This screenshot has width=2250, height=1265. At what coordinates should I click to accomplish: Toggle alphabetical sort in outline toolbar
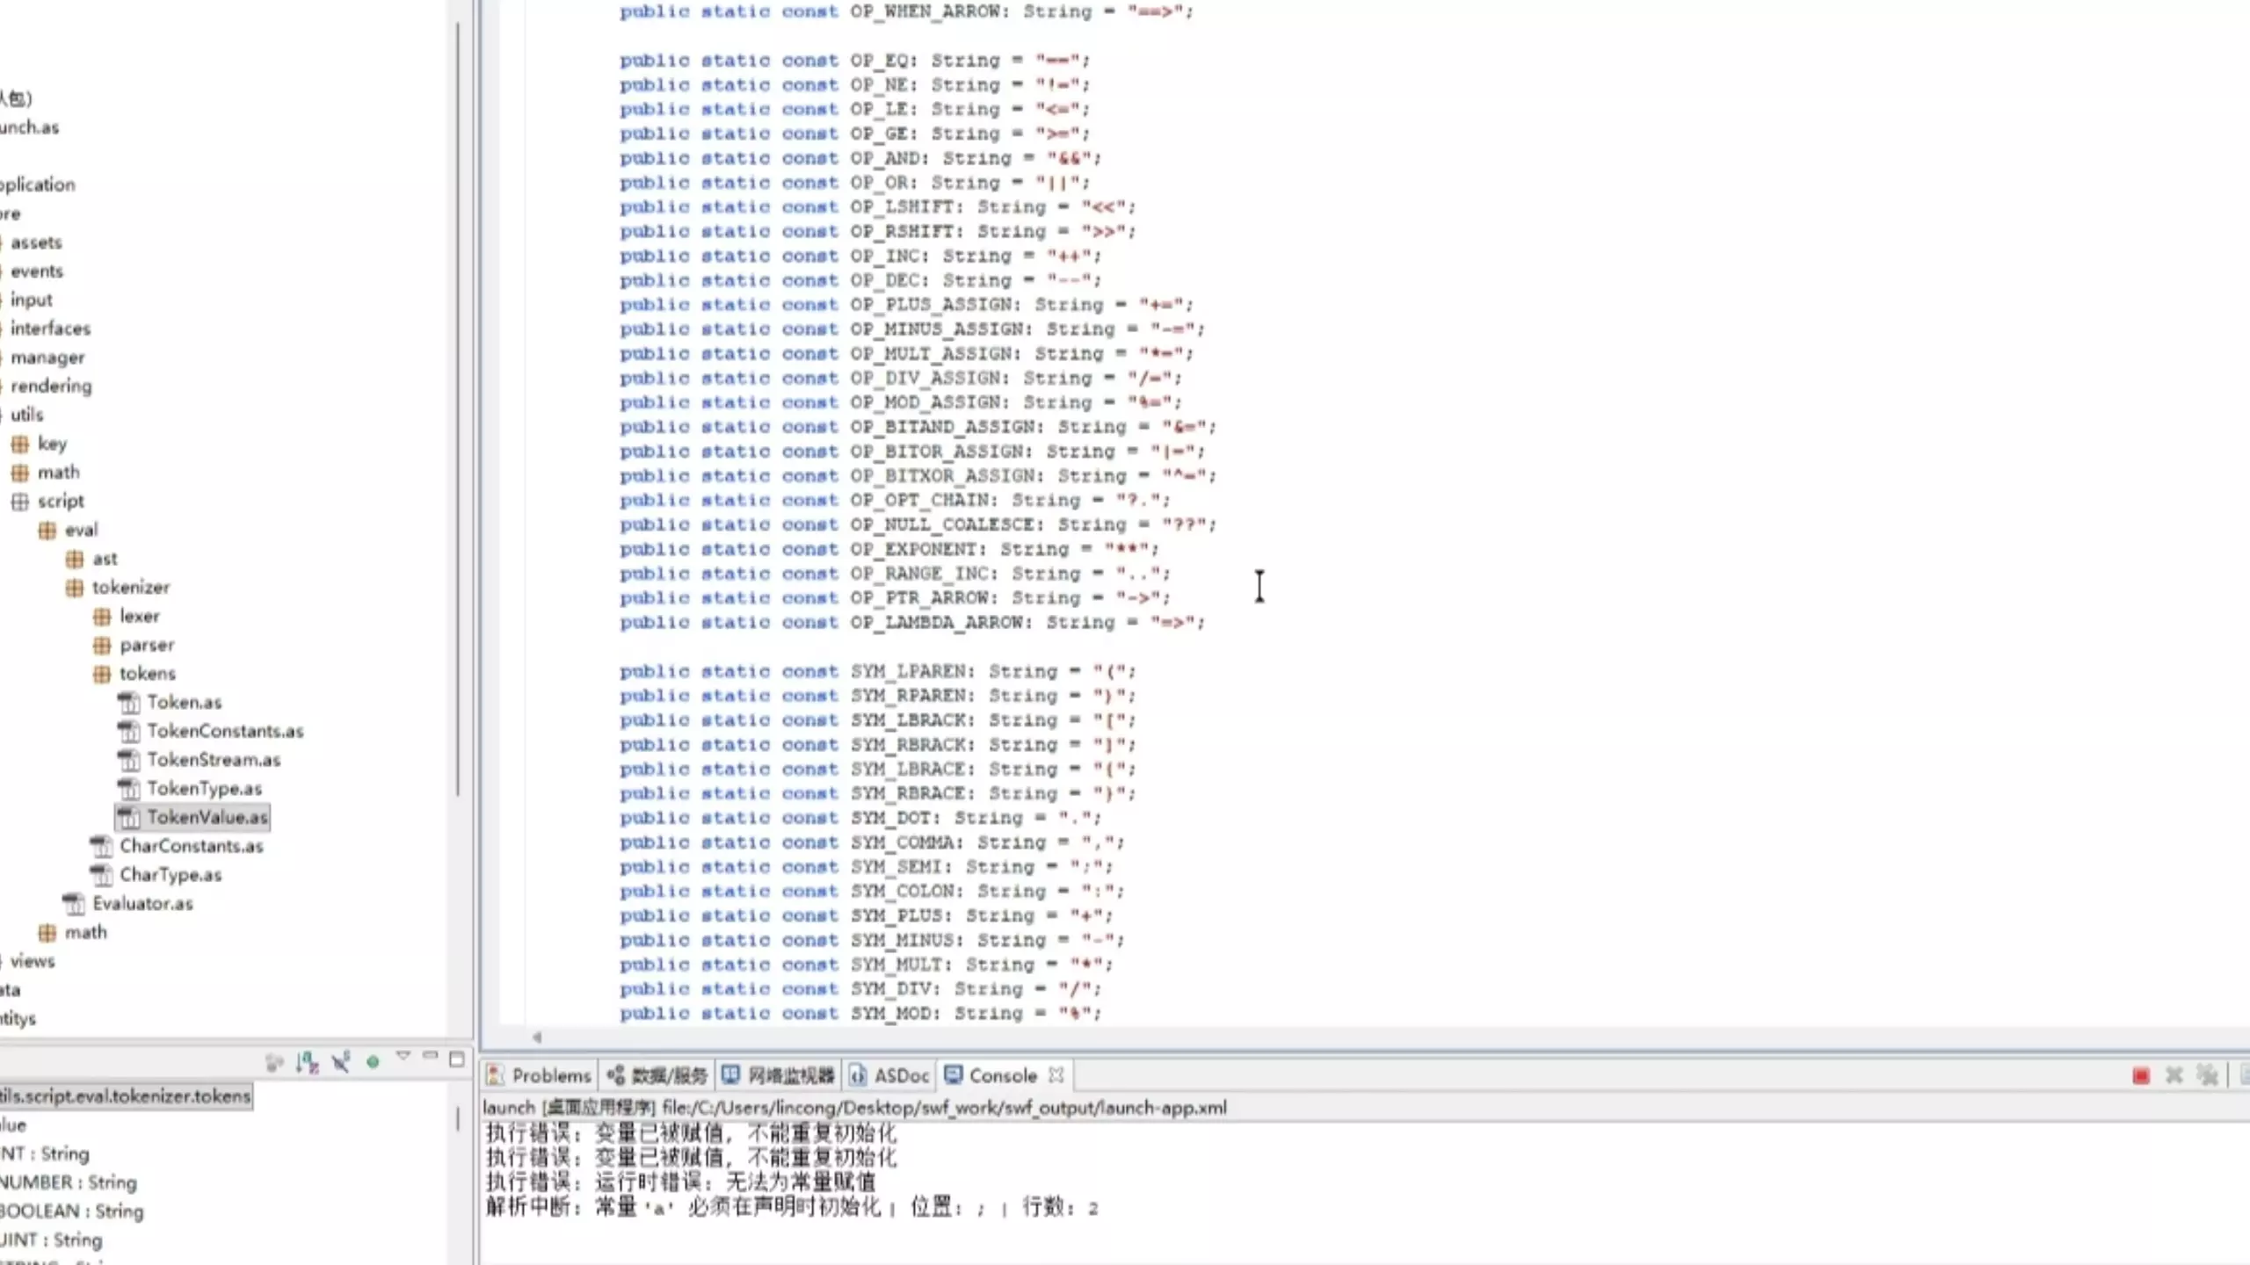point(307,1062)
